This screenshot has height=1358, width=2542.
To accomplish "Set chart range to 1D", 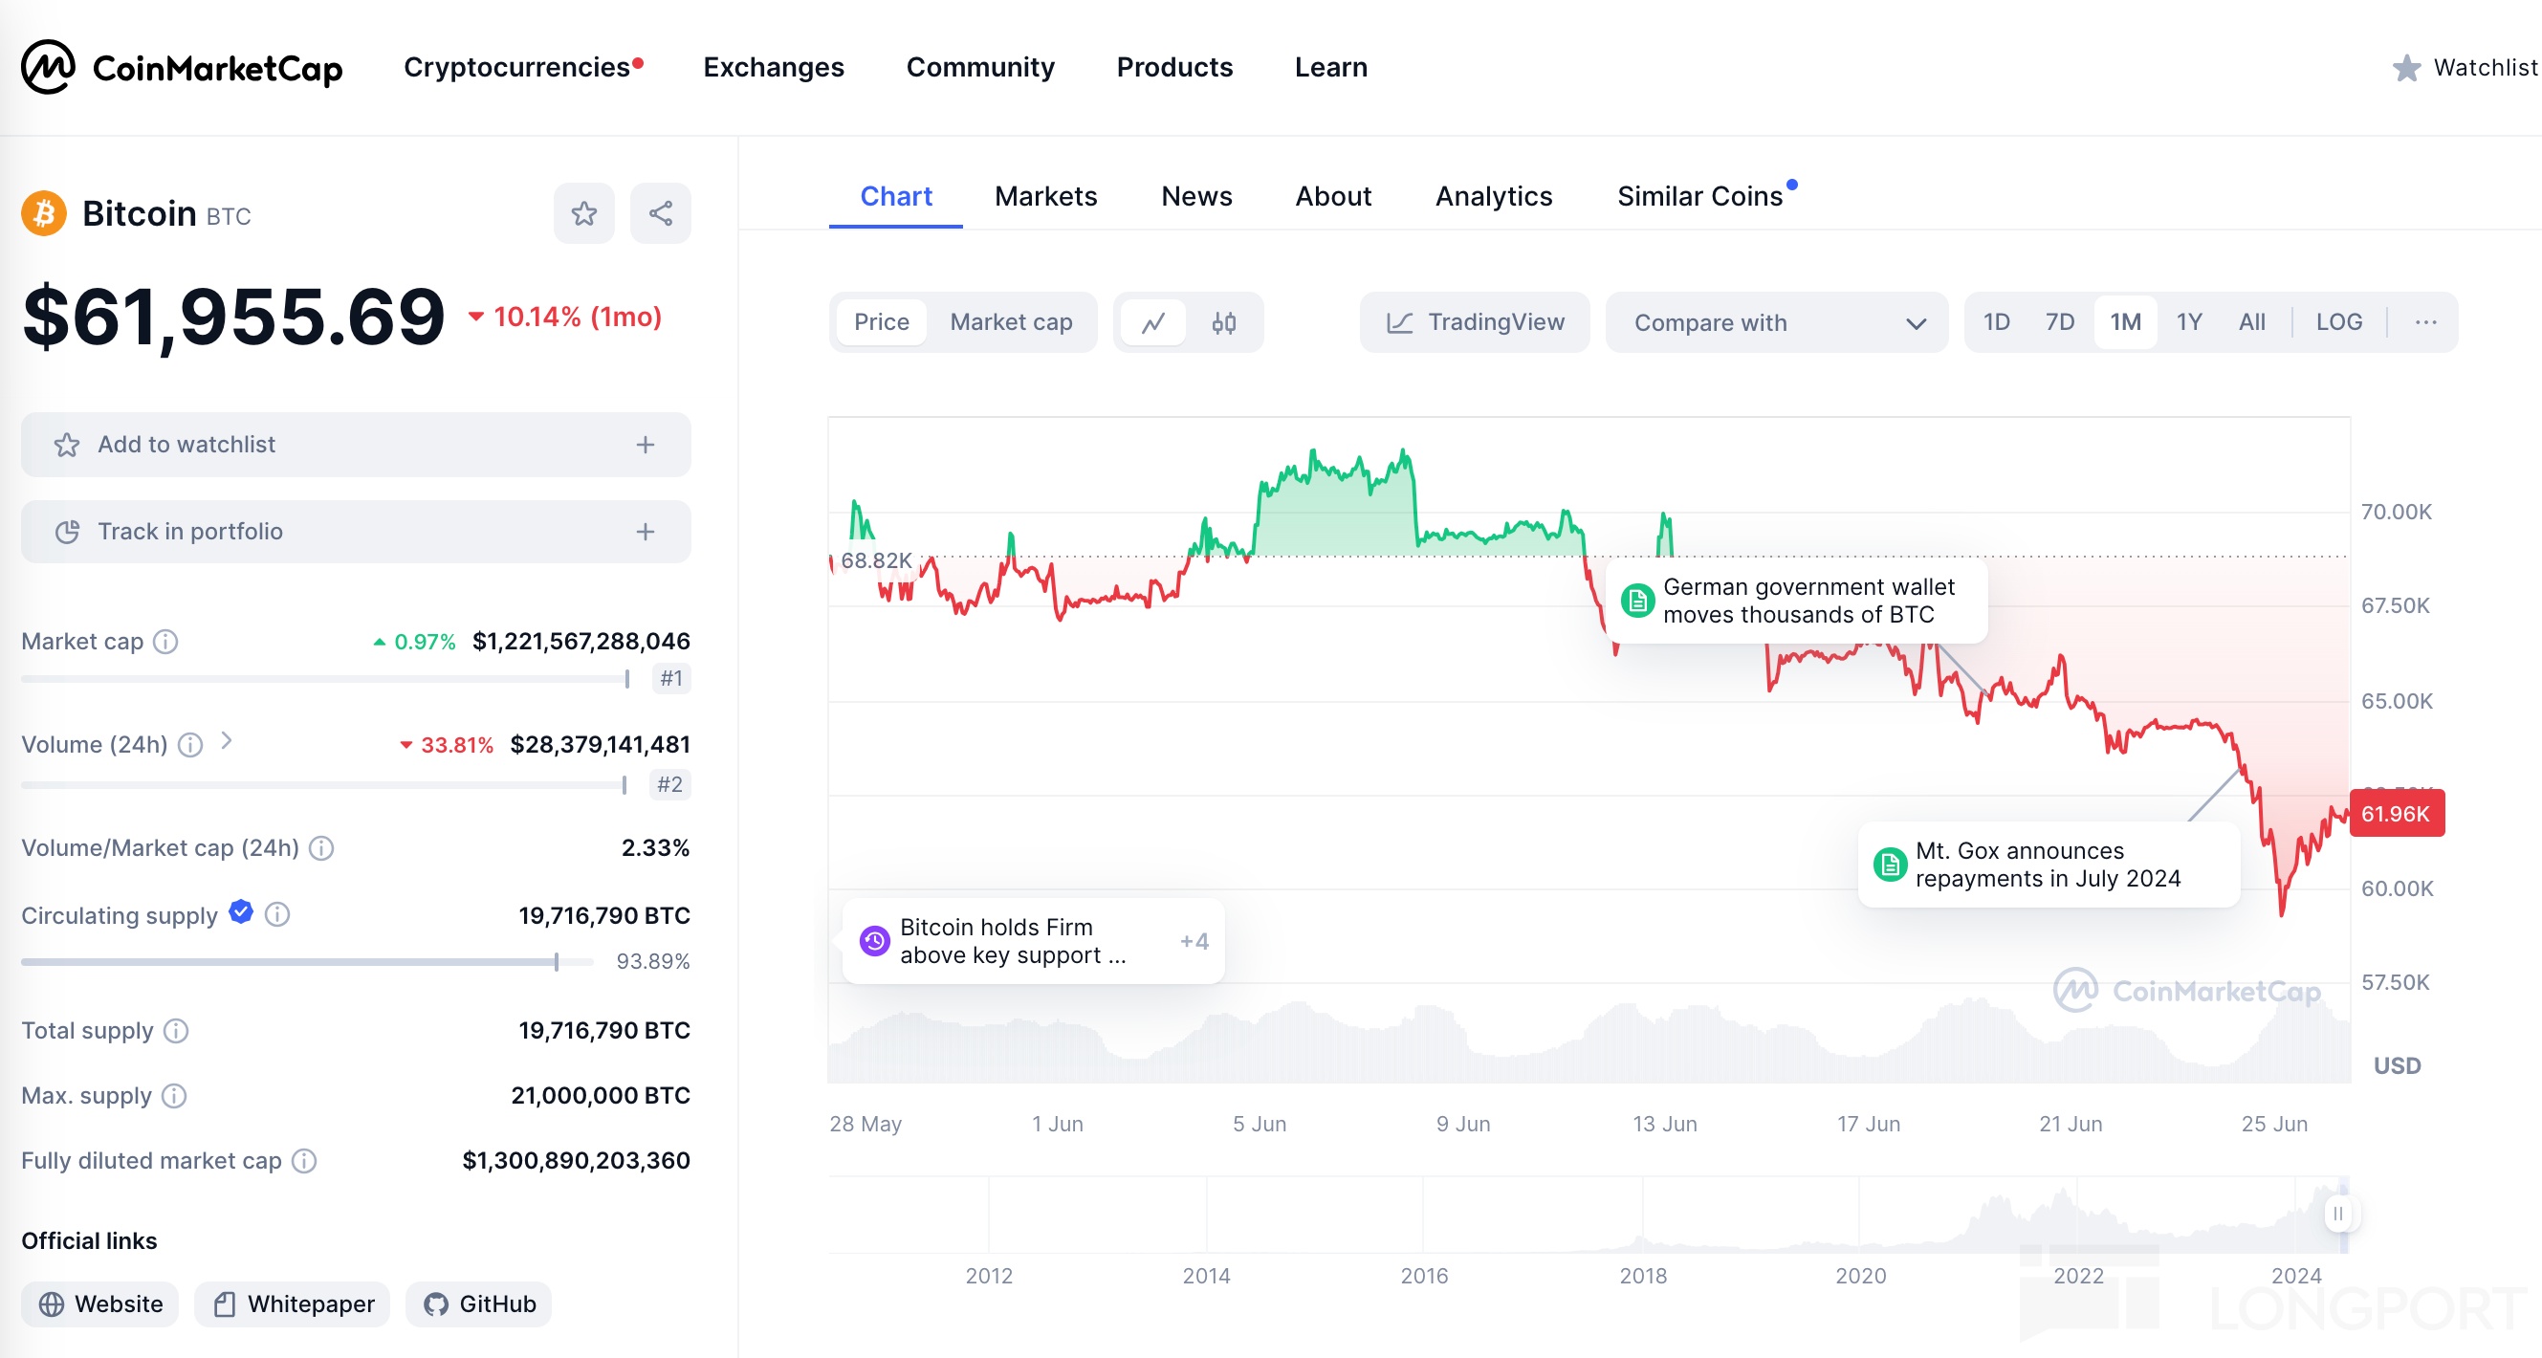I will pos(1996,321).
